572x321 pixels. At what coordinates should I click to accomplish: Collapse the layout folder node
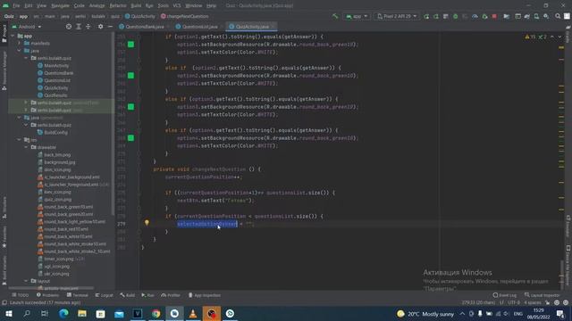[26, 281]
